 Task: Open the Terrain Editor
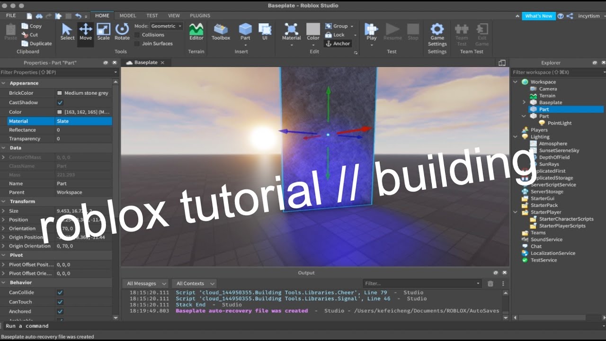[x=196, y=32]
